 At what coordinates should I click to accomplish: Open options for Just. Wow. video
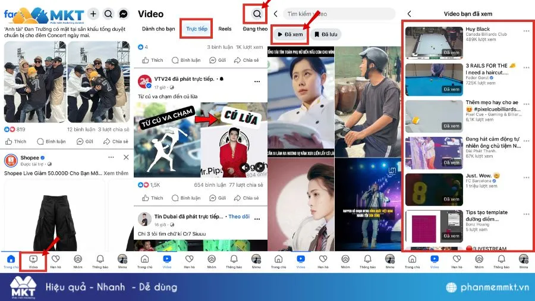(526, 177)
